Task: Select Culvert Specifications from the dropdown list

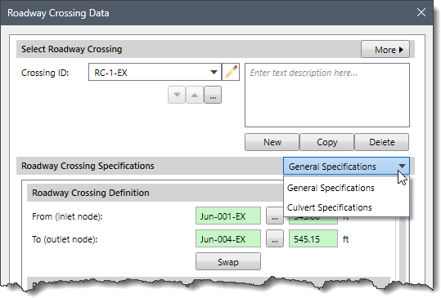Action: [x=346, y=207]
